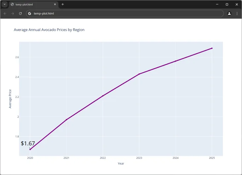Click the y-axis tick label 1.8
This screenshot has width=242, height=175.
point(17,136)
